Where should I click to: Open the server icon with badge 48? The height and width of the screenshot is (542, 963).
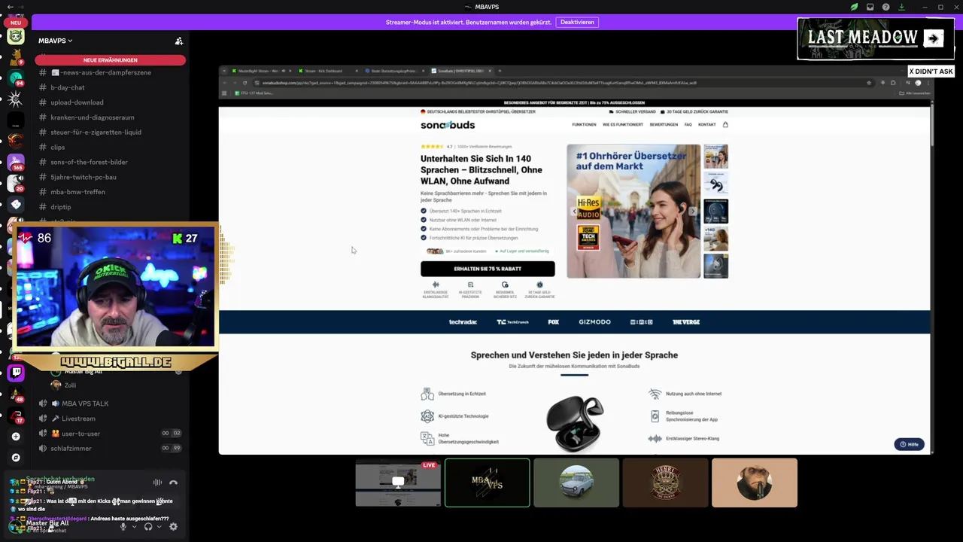point(16,393)
